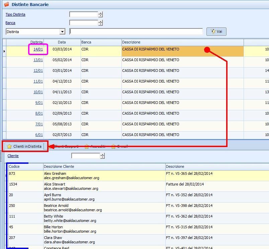Open the Distinta search field dropdown
The image size is (269, 249).
(62, 32)
